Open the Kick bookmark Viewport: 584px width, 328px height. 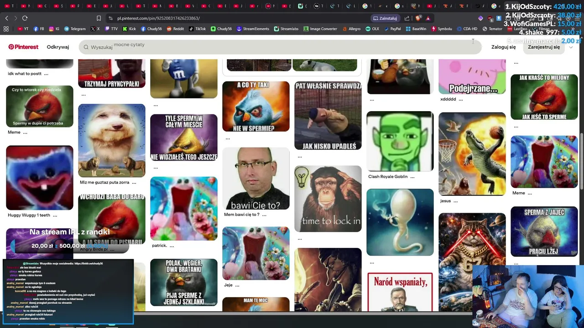tap(130, 29)
